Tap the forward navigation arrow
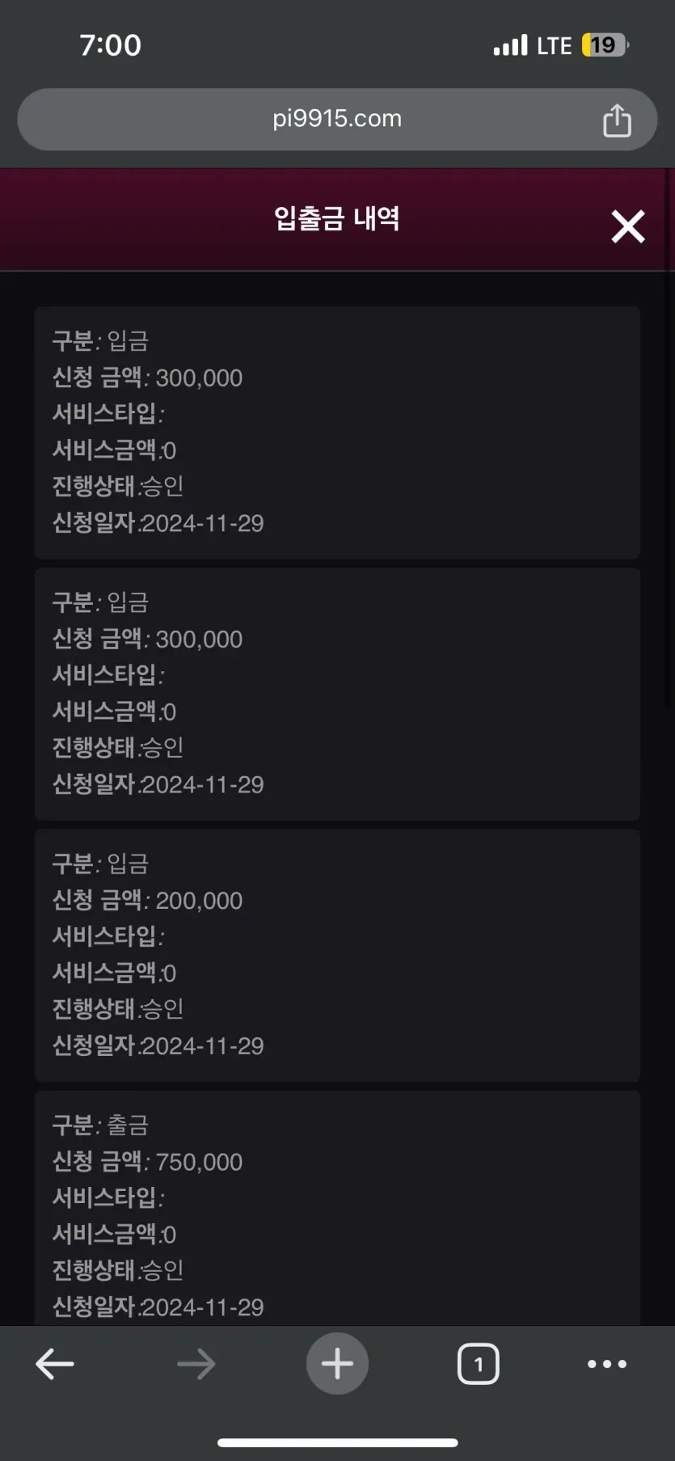The image size is (675, 1461). coord(196,1364)
